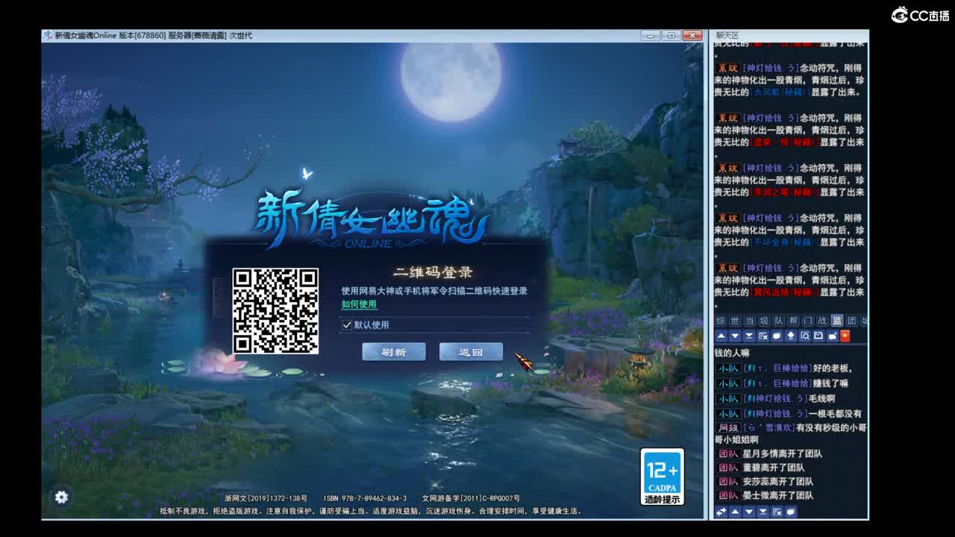The height and width of the screenshot is (537, 955).
Task: Minimize the game window
Action: 650,35
